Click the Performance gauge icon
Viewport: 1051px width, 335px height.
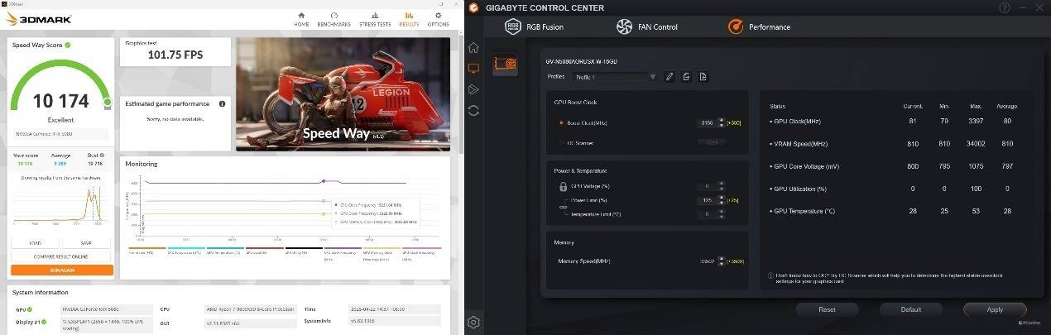coord(735,27)
